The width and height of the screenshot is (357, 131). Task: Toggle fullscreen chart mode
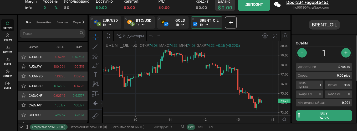[275, 36]
